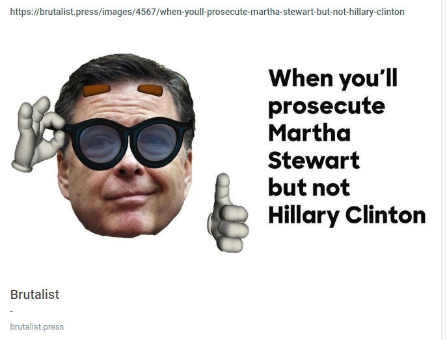Click the right lens of the round sunglasses

point(156,142)
